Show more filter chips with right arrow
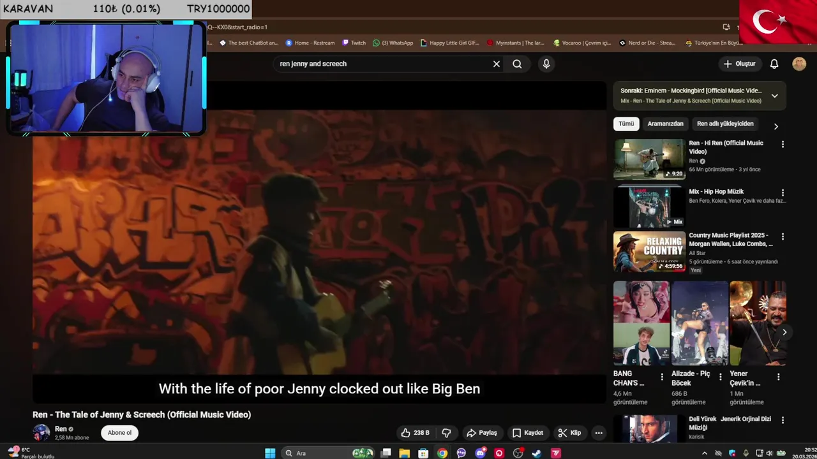This screenshot has height=459, width=817. [x=776, y=126]
